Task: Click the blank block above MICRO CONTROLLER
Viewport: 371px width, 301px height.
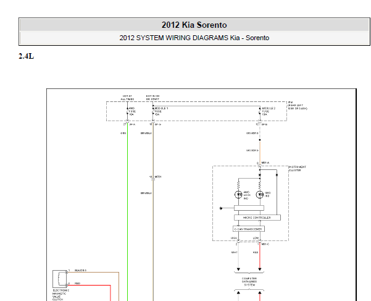Action: [249, 208]
